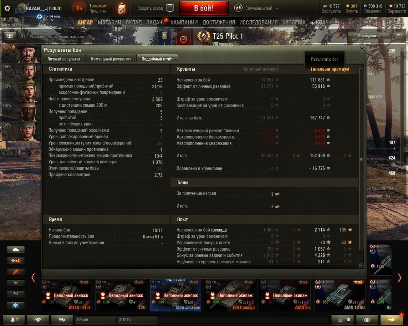Select the M36 Jackson tank thumbnail
Viewport: 408px width, 326px height.
tap(175, 295)
